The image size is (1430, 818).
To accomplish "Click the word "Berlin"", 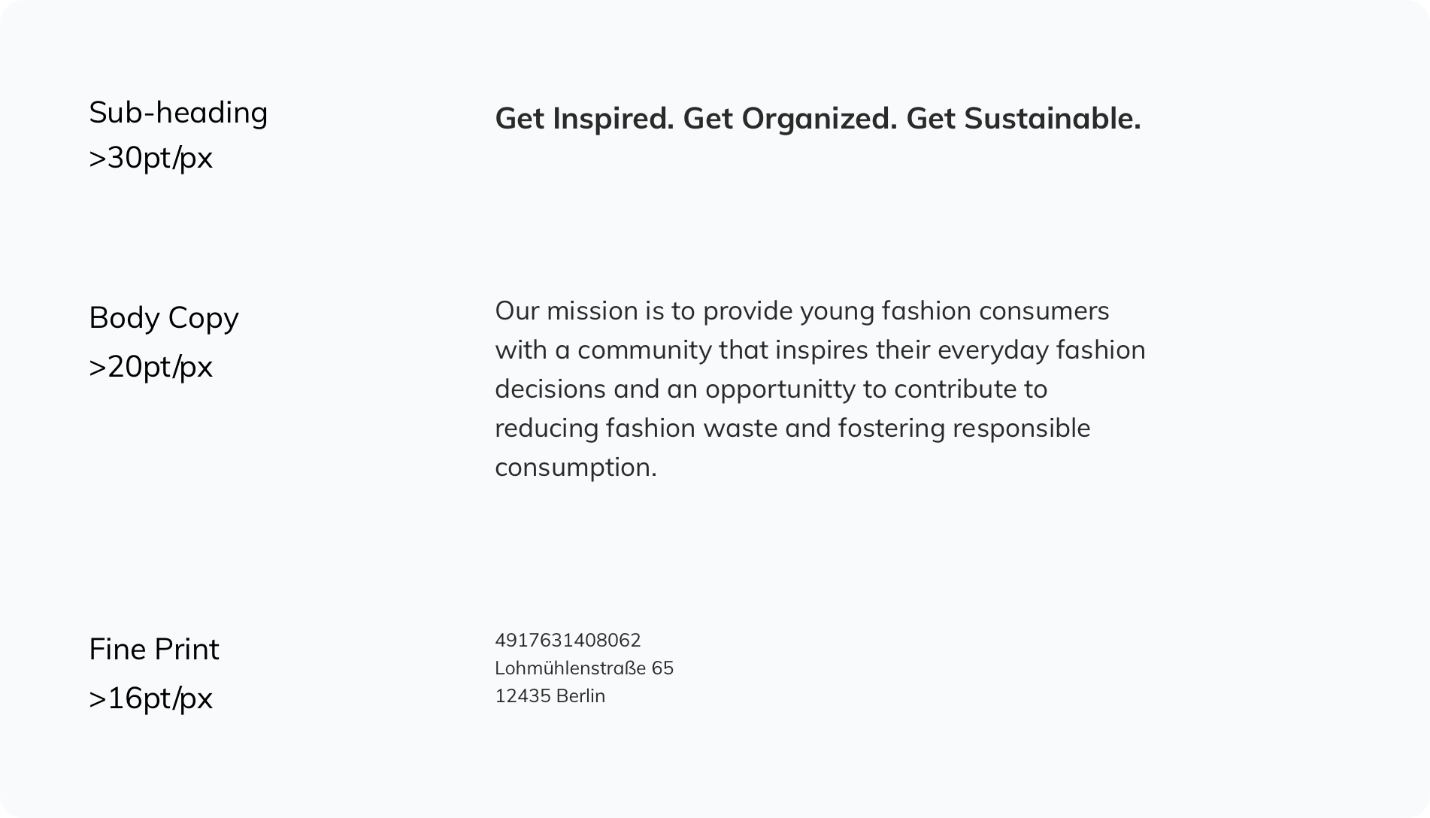I will [580, 696].
